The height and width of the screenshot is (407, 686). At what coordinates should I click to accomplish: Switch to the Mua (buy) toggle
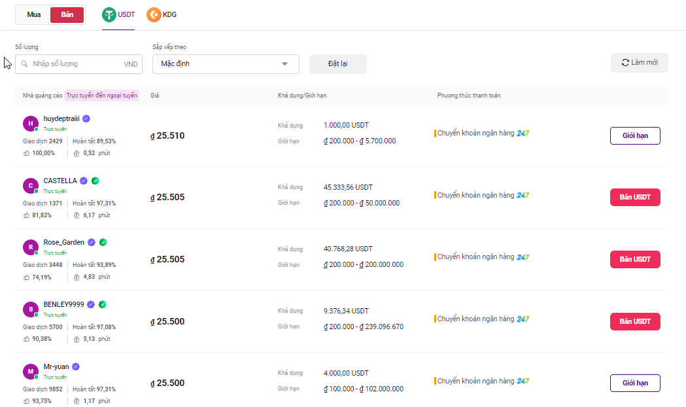pyautogui.click(x=34, y=15)
